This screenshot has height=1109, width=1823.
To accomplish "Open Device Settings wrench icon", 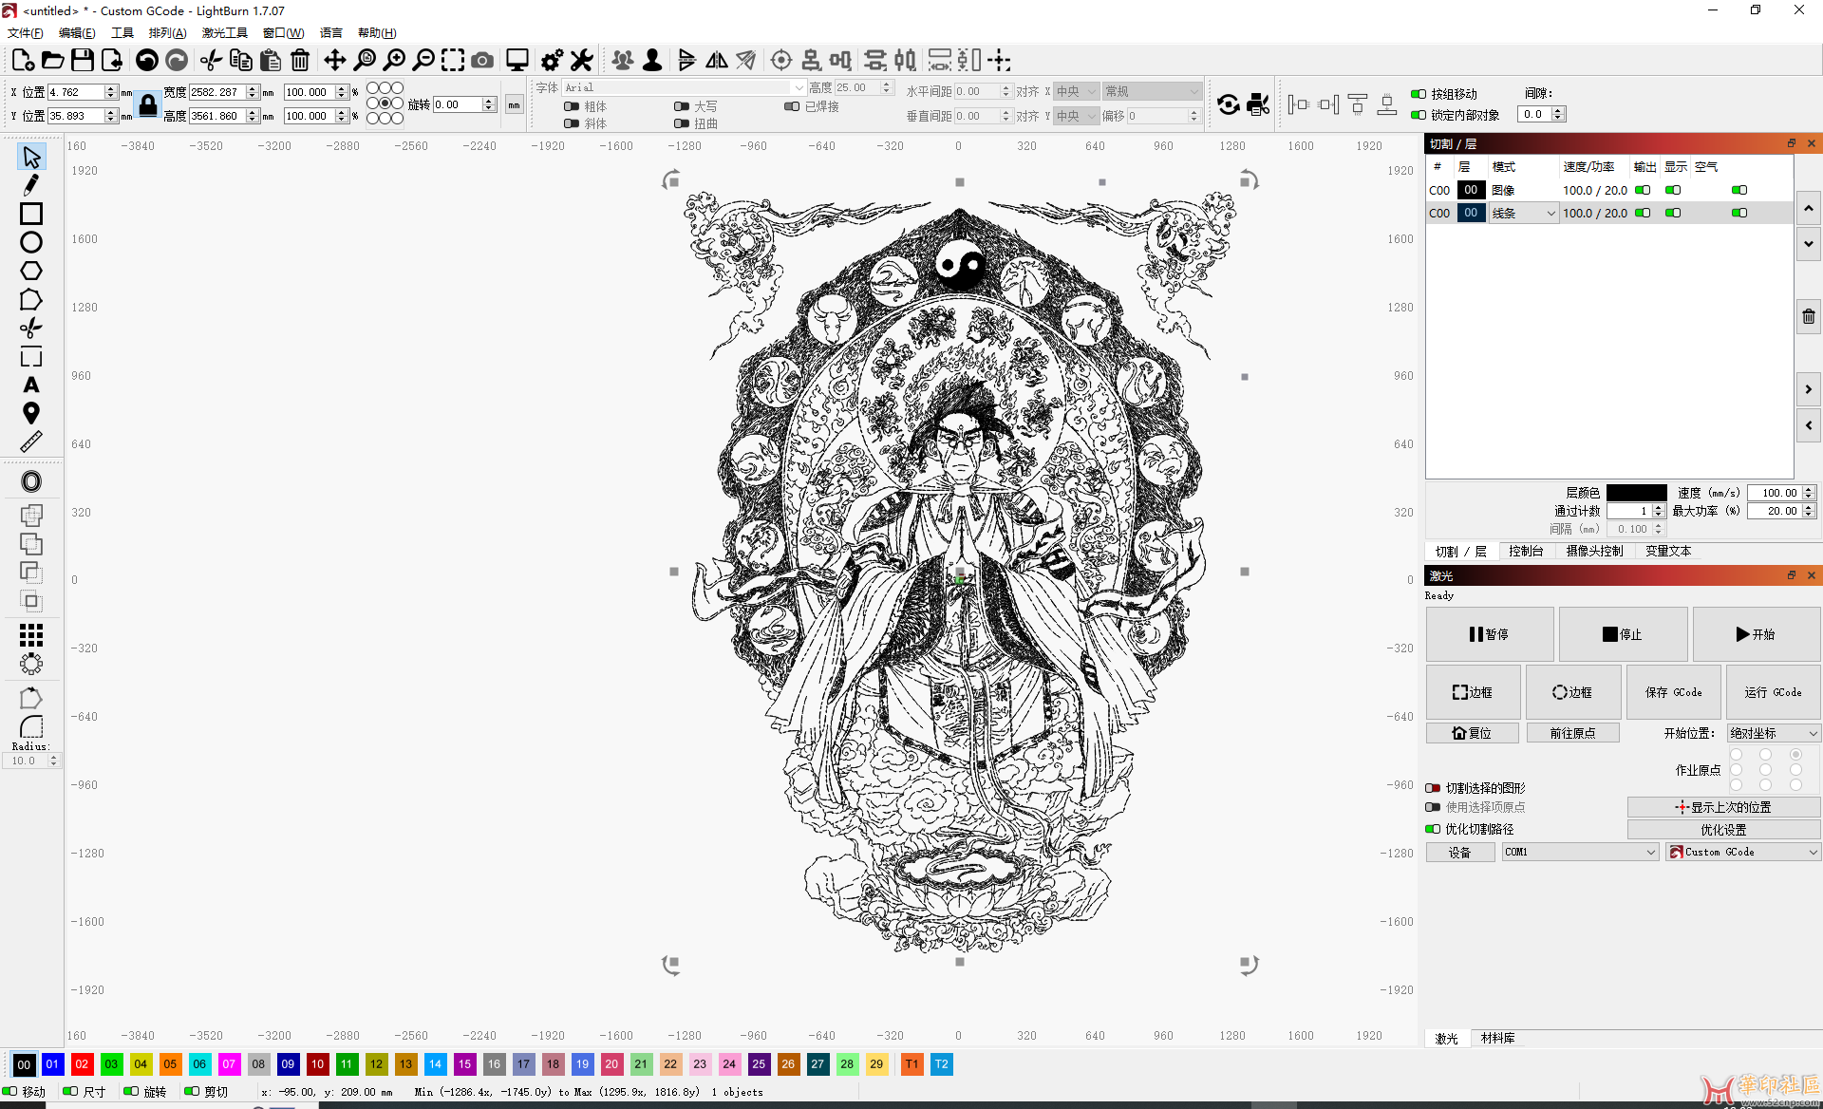I will (582, 61).
